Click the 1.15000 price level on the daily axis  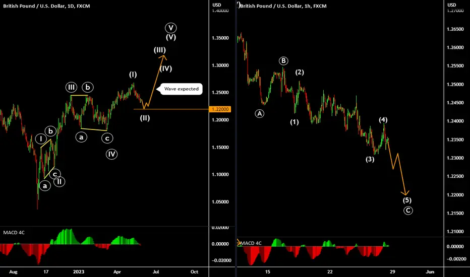click(220, 148)
